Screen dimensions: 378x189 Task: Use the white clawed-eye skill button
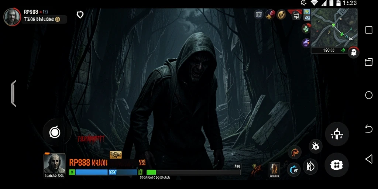315,146
